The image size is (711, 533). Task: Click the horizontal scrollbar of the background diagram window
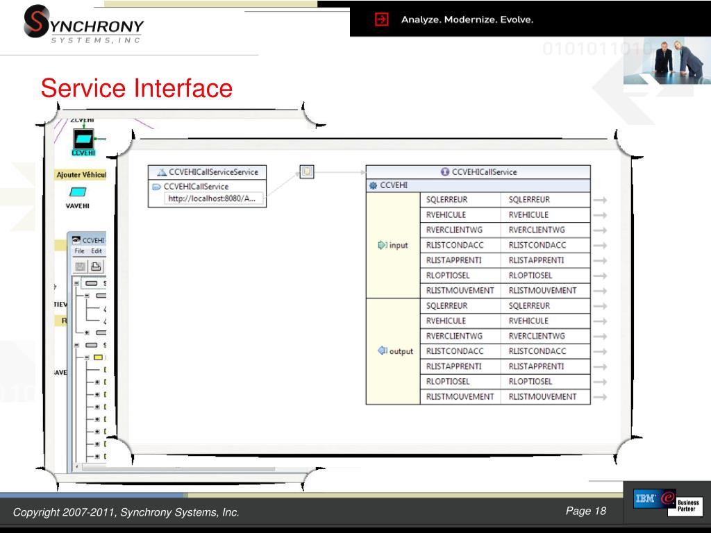coord(177,469)
